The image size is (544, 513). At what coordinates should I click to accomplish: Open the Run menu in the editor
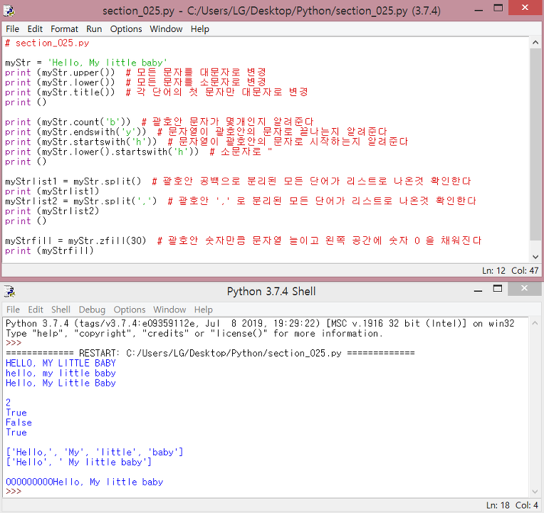[94, 29]
